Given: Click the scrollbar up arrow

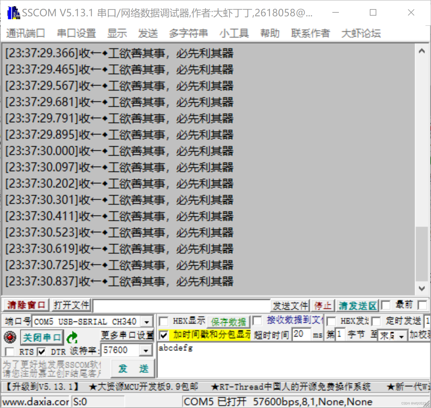Looking at the screenshot, I should pos(422,51).
